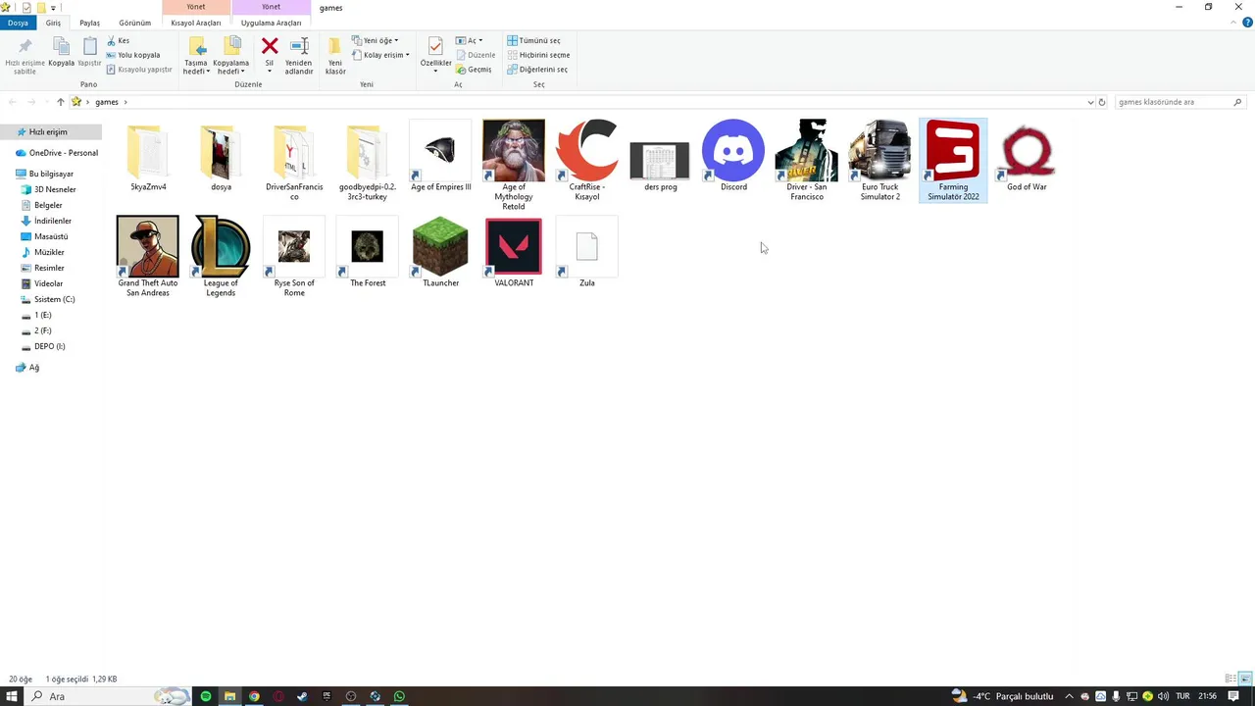Click Hiçbirini seçme button

(538, 55)
